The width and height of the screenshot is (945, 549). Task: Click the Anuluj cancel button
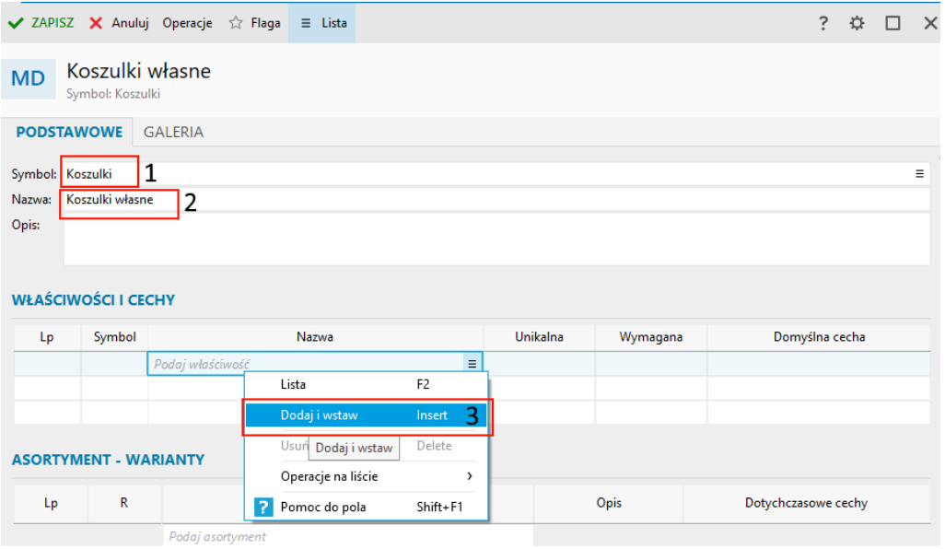(119, 23)
